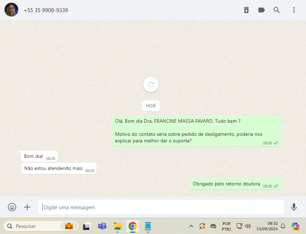306x234 pixels.
Task: Open the label tag icon in header
Action: pos(262,10)
